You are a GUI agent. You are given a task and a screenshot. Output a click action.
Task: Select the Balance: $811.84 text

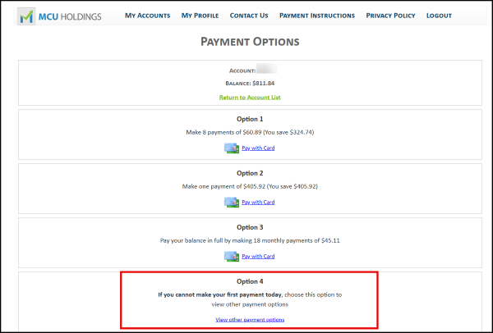tap(250, 84)
